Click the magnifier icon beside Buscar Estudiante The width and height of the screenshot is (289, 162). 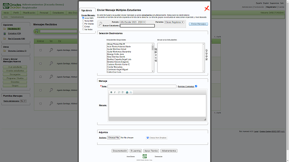[x=100, y=24]
